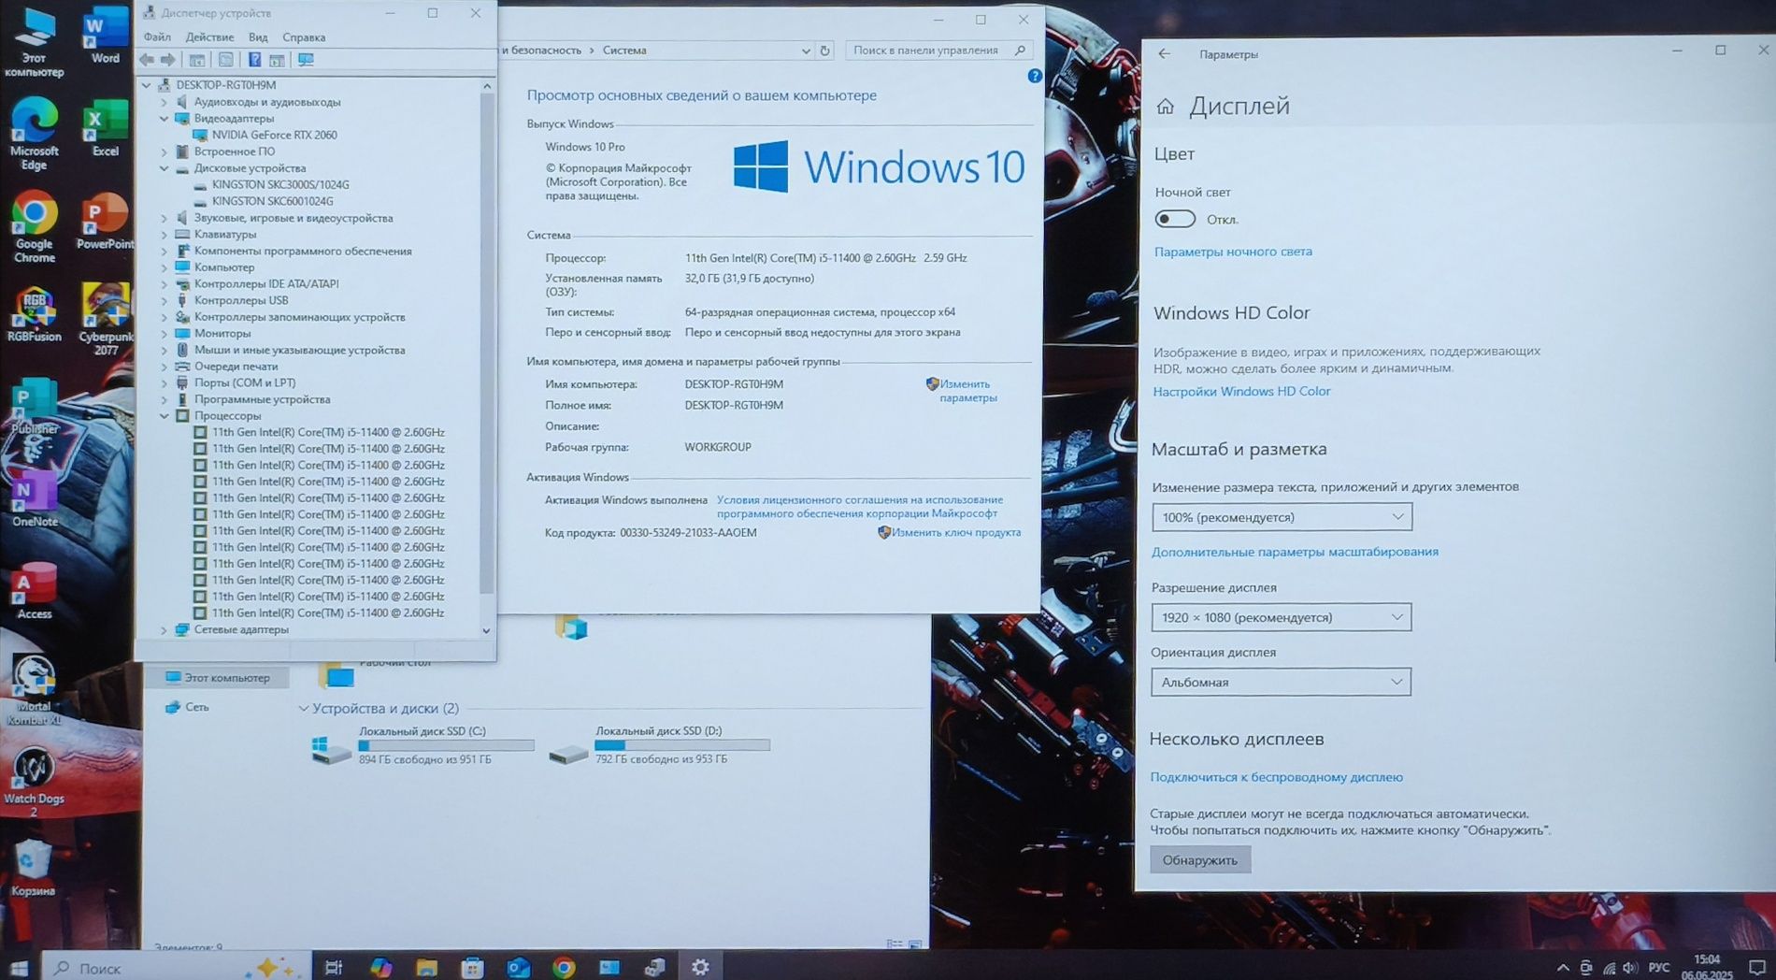Open Дополнительные параметры масштабирования link

[1295, 552]
